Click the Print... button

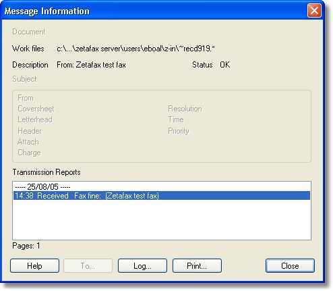(197, 266)
